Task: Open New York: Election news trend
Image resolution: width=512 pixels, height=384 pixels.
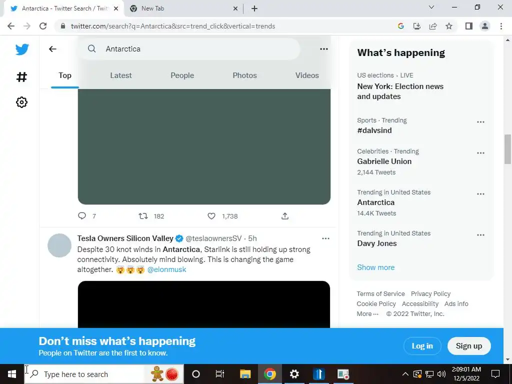Action: click(x=400, y=91)
